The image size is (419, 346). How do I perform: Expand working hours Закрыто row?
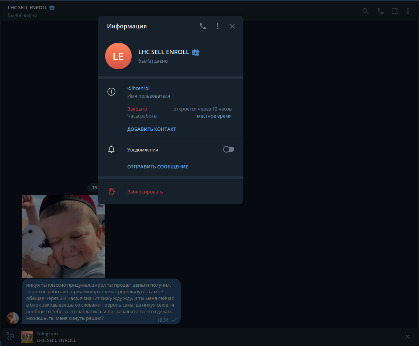tap(137, 109)
